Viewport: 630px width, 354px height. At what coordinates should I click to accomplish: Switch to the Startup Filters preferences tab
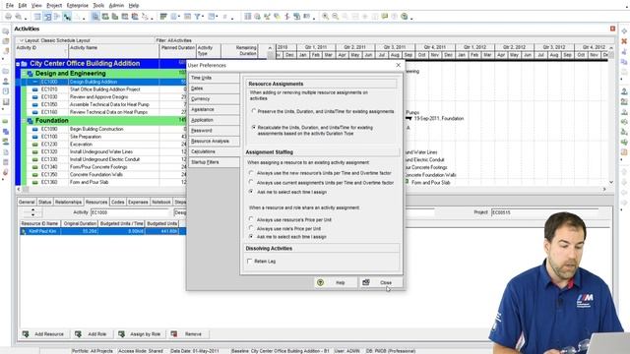pyautogui.click(x=214, y=162)
